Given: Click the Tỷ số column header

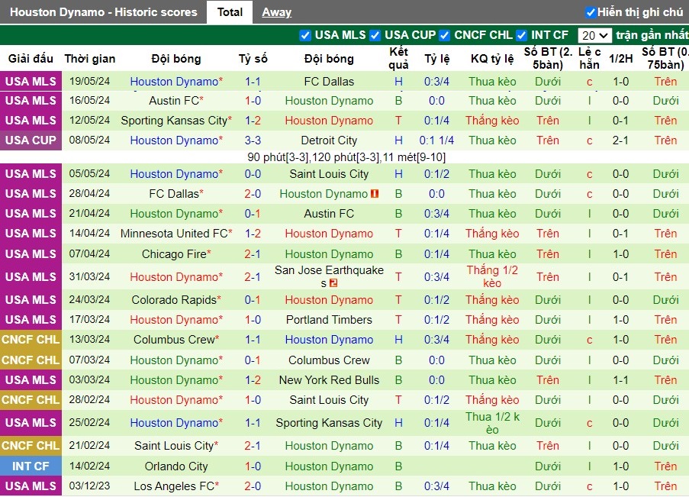Looking at the screenshot, I should (x=253, y=59).
